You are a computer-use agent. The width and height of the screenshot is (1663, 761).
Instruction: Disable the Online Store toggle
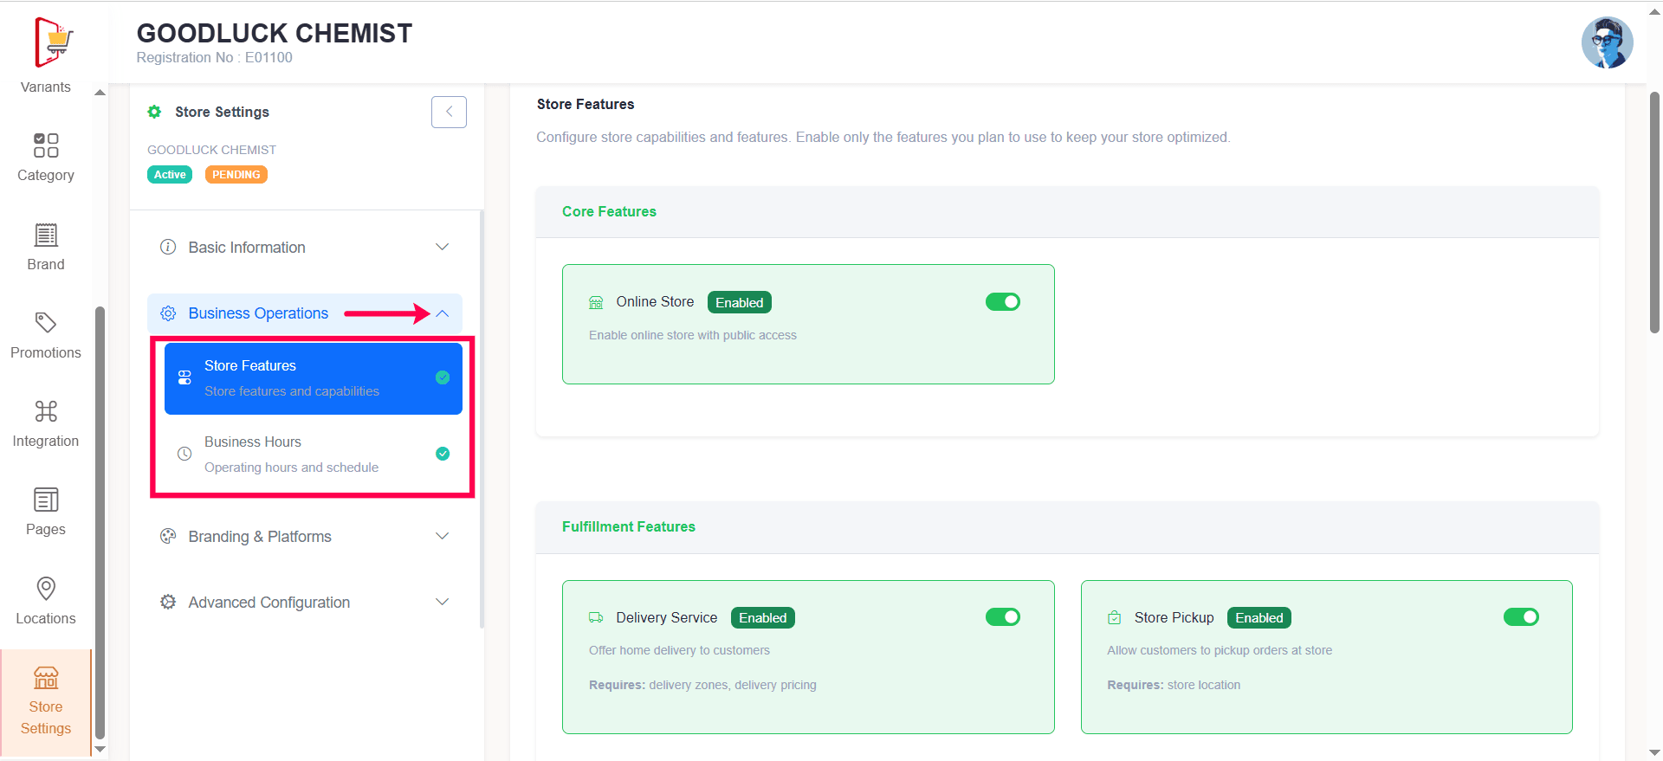pyautogui.click(x=1002, y=302)
